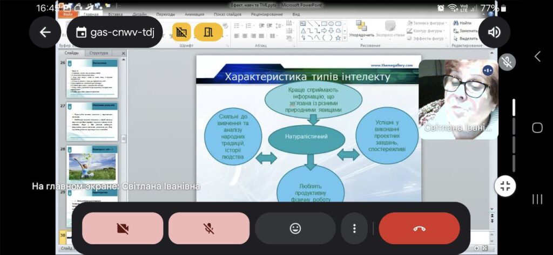Open the gas-cnwv-tdj meeting details
553x255 pixels.
(x=116, y=32)
